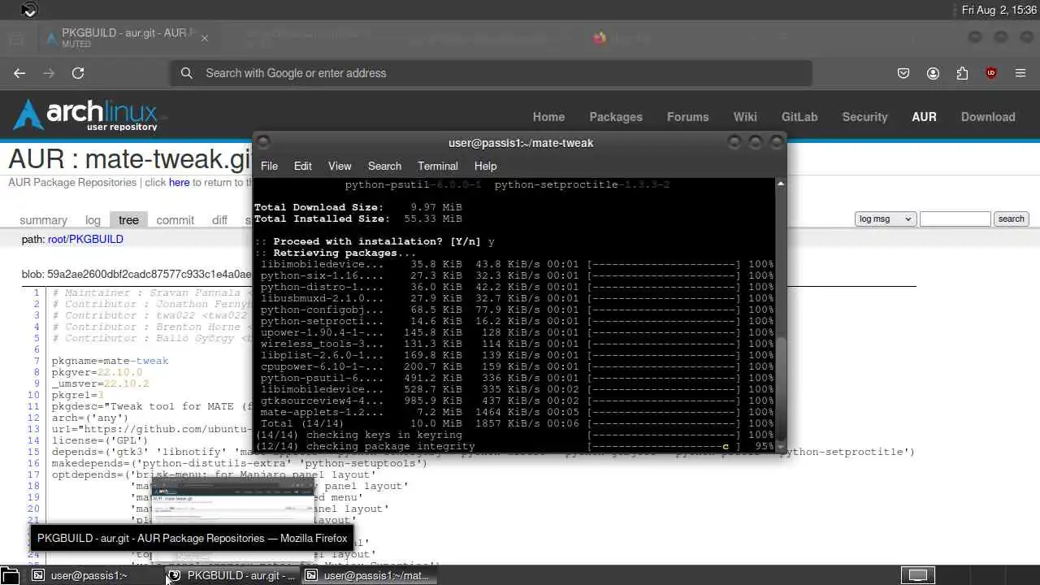This screenshot has width=1040, height=585.
Task: Open the GitLab link on Arch navbar
Action: click(799, 117)
